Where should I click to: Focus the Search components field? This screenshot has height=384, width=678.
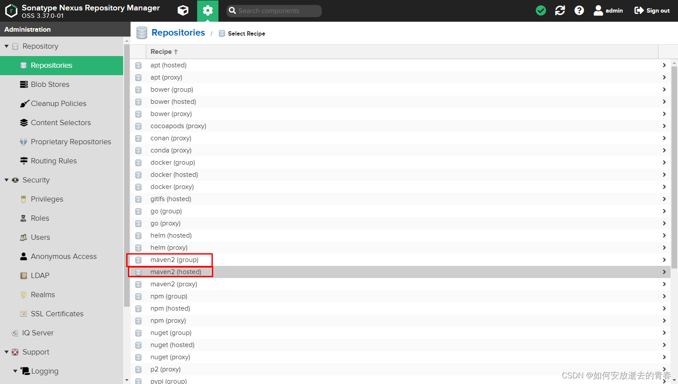274,11
